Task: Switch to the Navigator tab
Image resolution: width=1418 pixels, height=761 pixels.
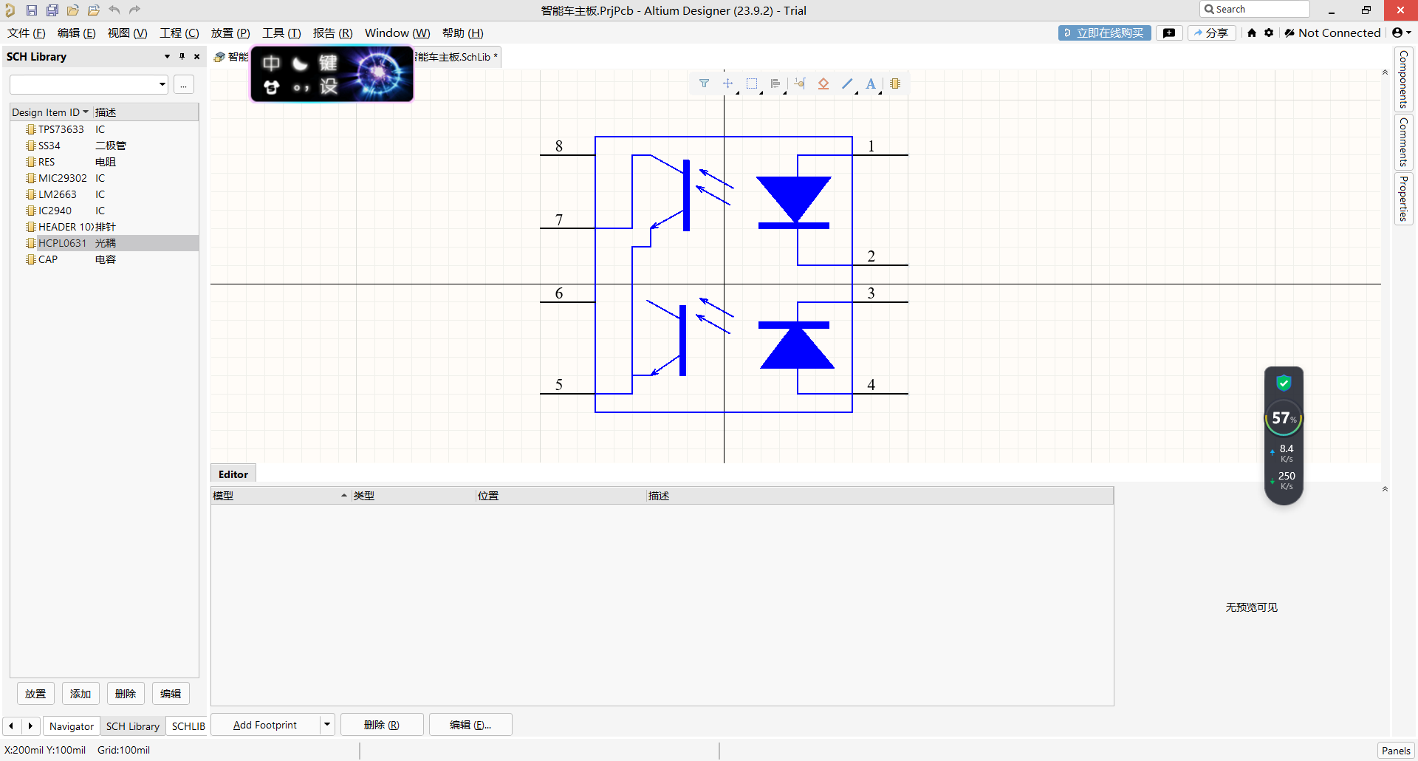Action: [72, 726]
